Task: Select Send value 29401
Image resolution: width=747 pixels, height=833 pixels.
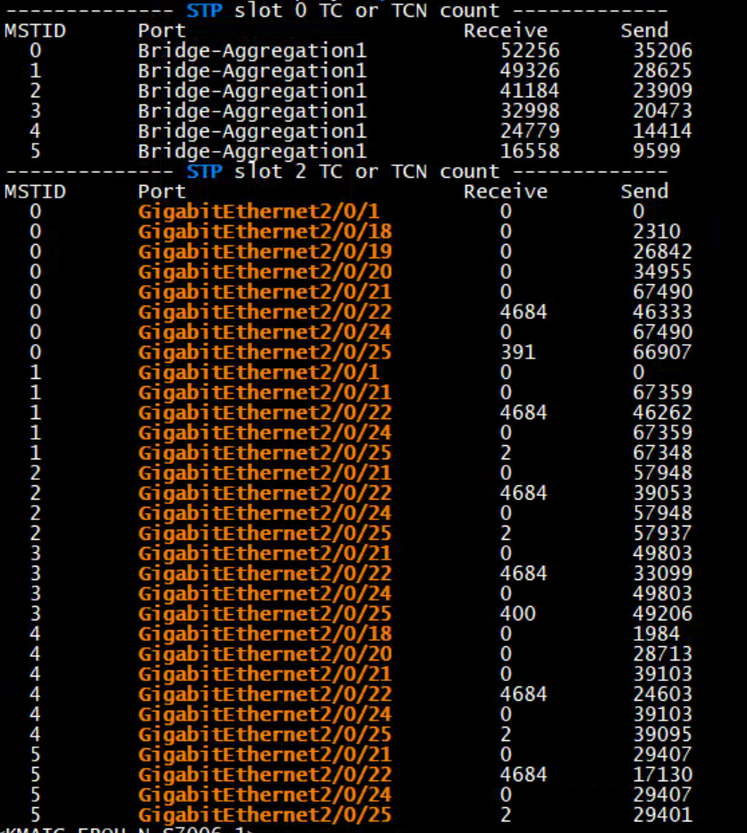Action: pos(662,816)
